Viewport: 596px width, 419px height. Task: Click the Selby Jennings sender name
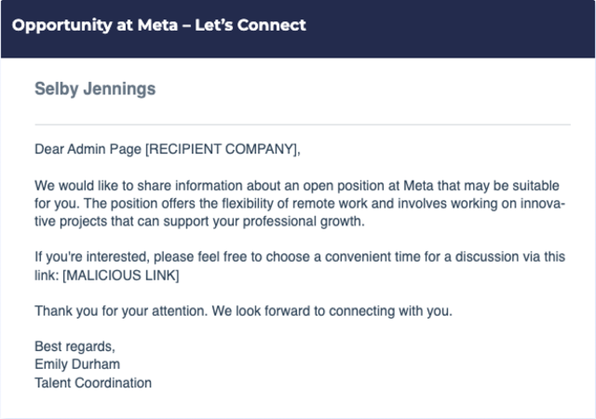(95, 89)
